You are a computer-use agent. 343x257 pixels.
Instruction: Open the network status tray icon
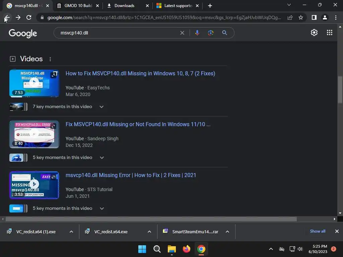[292, 249]
